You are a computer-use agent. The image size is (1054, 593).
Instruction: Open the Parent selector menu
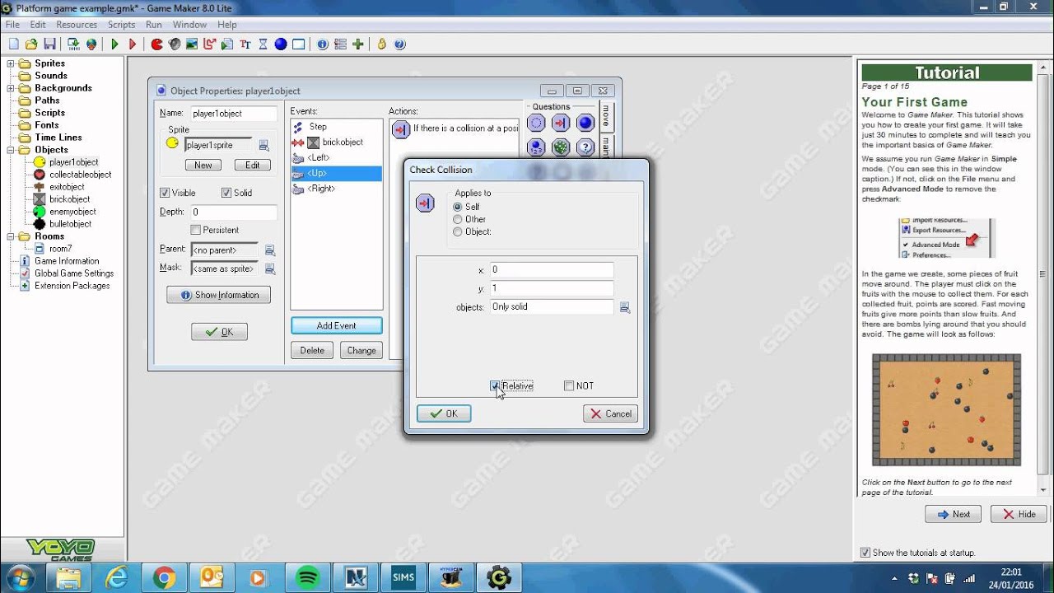click(x=269, y=250)
